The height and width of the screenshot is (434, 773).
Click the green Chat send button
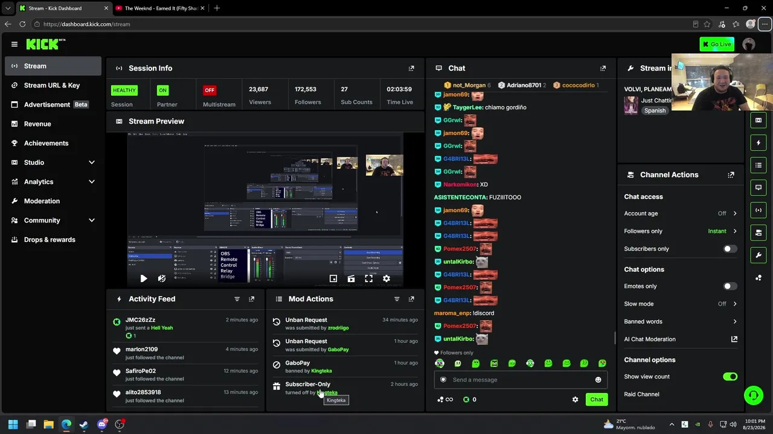[x=597, y=399]
